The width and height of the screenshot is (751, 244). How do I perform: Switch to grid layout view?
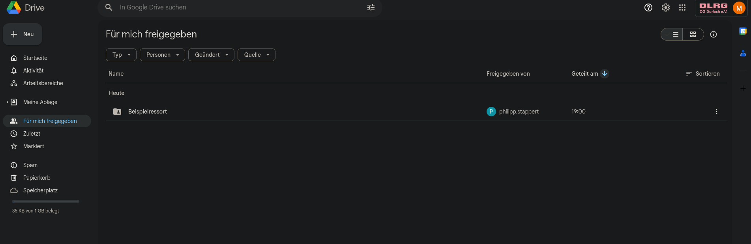point(693,34)
